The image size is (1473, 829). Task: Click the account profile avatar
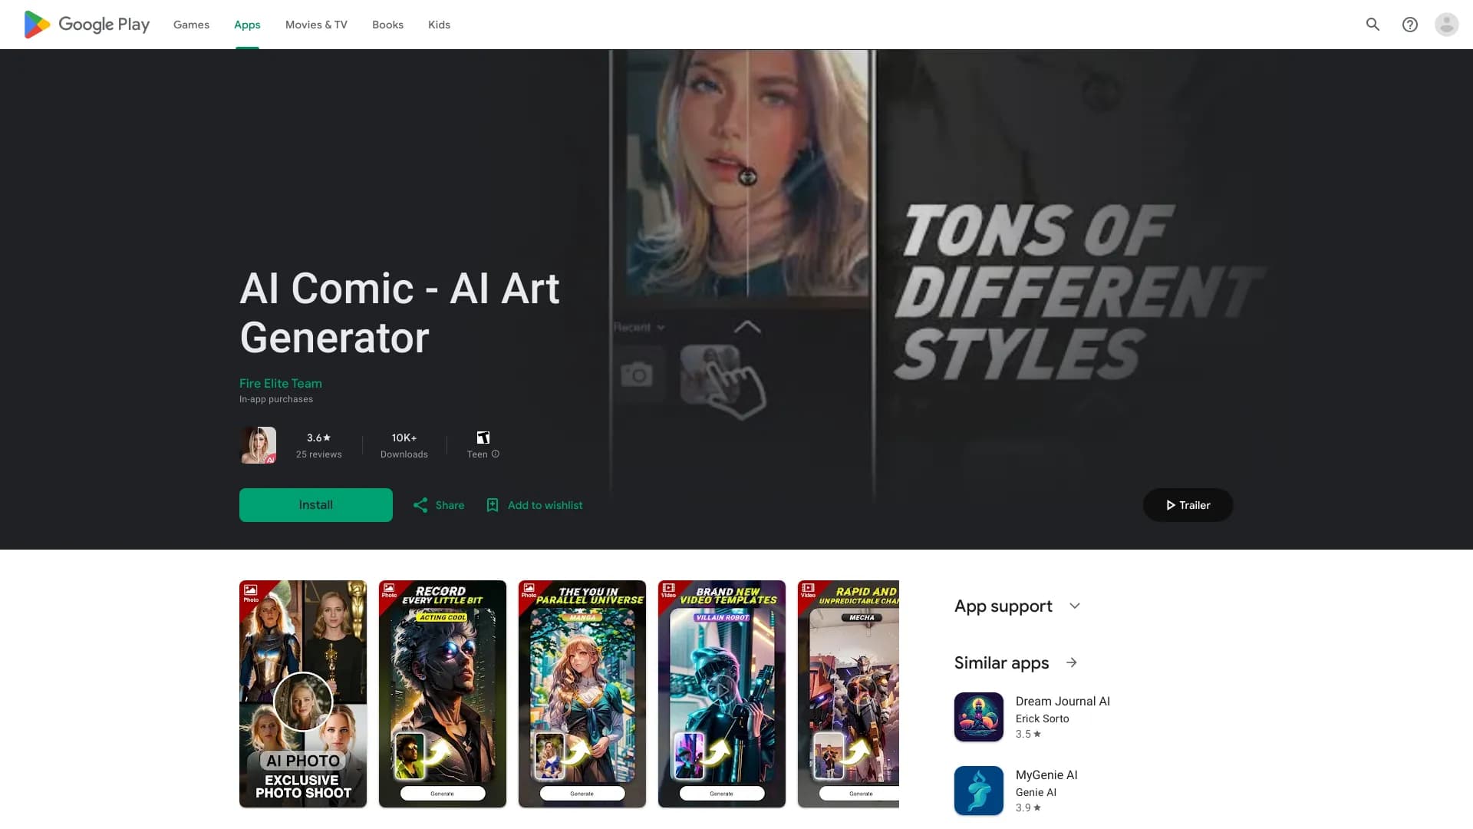[x=1447, y=24]
